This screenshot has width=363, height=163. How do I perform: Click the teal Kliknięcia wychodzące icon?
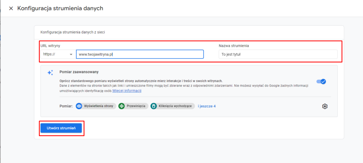point(153,106)
